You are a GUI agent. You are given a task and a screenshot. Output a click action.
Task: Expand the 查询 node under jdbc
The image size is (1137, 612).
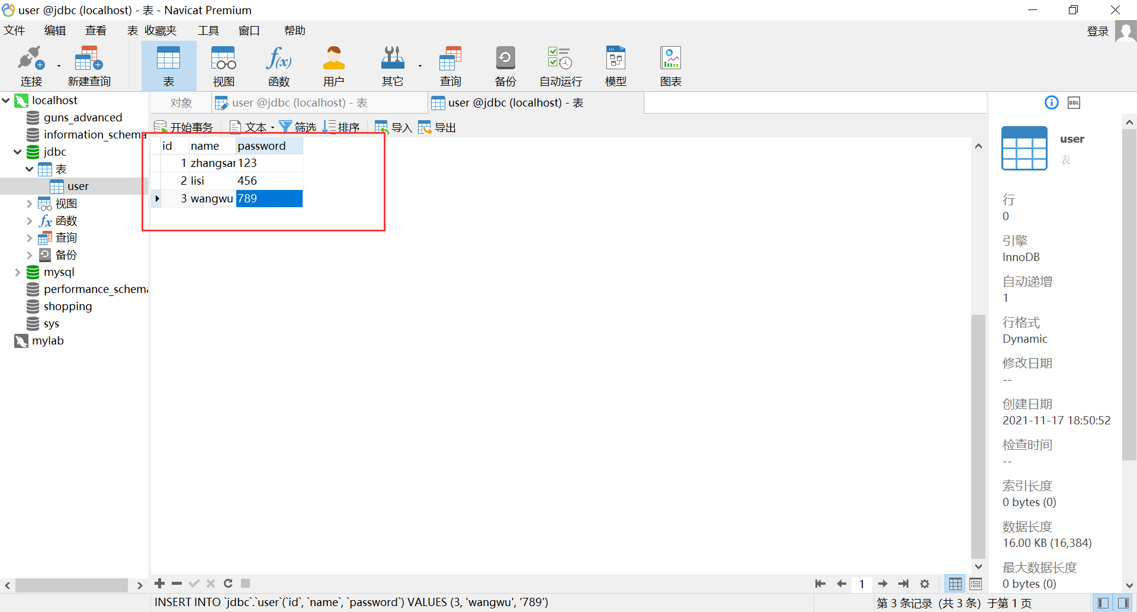point(30,237)
